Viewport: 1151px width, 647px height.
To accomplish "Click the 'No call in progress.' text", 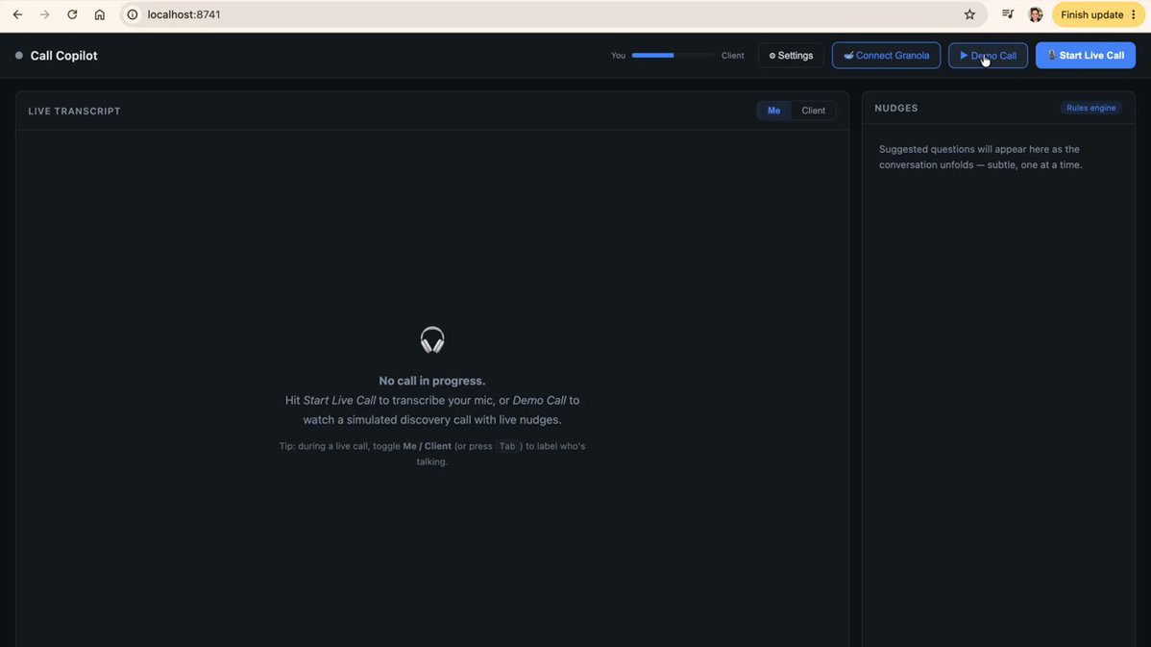I will click(431, 381).
